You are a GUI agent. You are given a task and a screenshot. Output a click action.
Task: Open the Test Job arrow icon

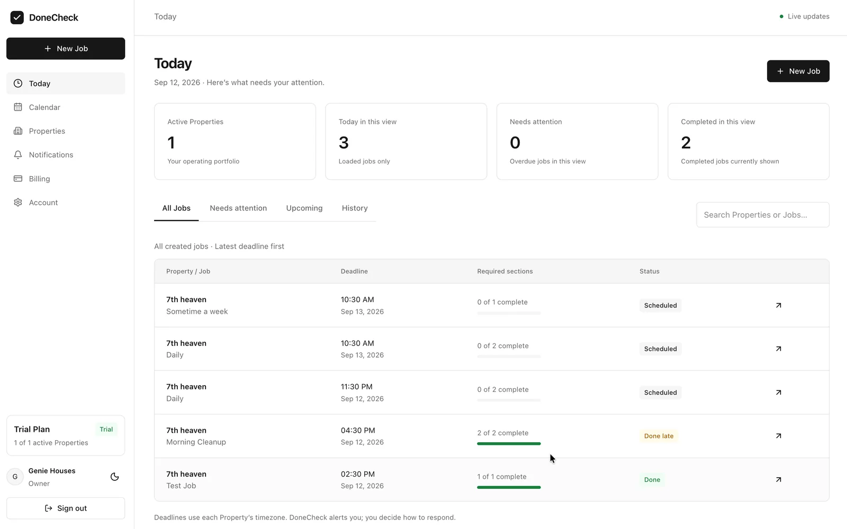(x=779, y=480)
